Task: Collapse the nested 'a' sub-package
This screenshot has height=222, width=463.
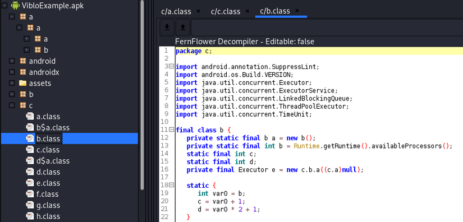Action: 19,27
